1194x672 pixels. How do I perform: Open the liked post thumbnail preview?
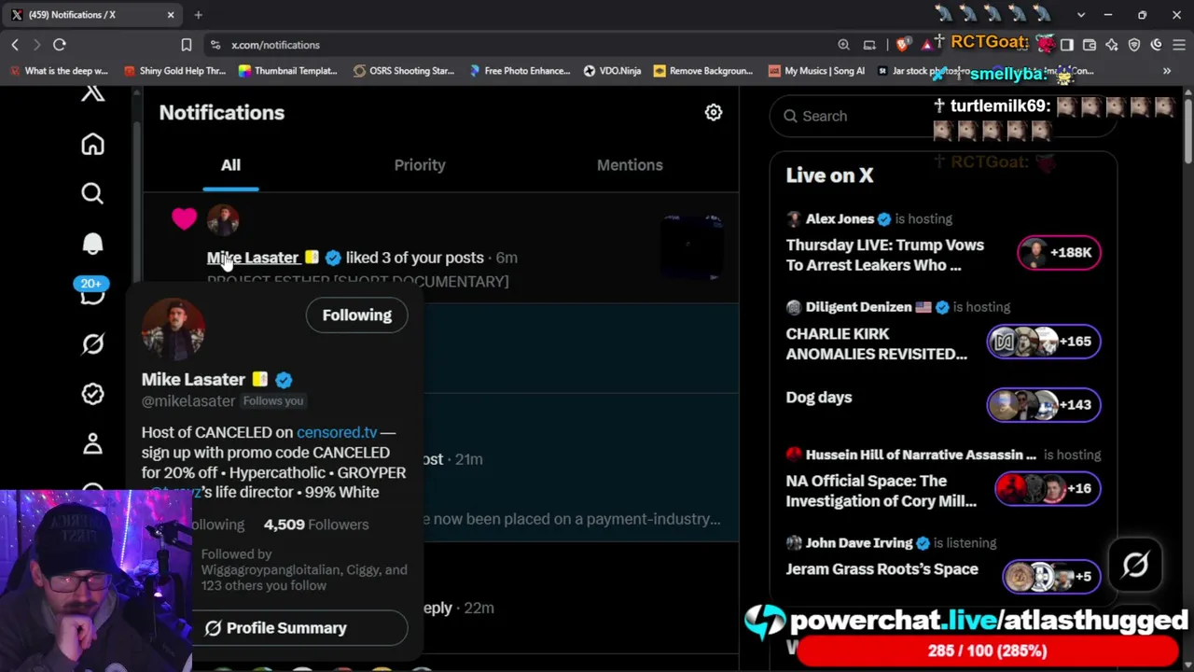692,247
